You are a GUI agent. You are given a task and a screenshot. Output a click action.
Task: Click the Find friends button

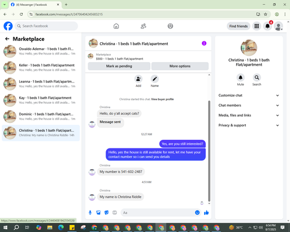238,26
